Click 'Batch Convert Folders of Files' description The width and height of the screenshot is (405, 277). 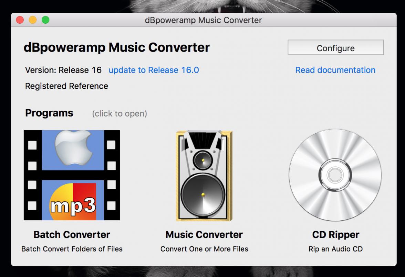click(x=72, y=249)
